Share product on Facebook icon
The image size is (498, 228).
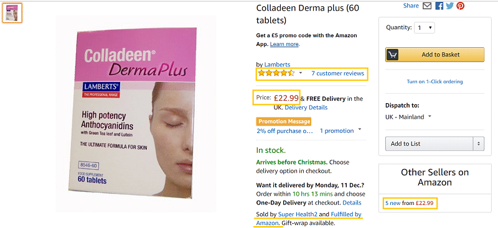439,6
